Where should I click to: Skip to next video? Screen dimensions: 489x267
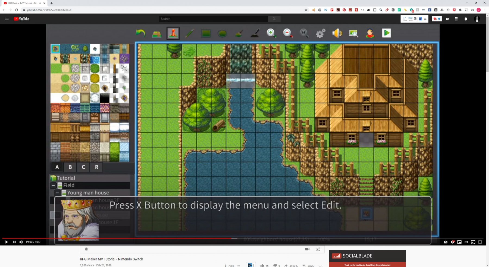point(14,242)
